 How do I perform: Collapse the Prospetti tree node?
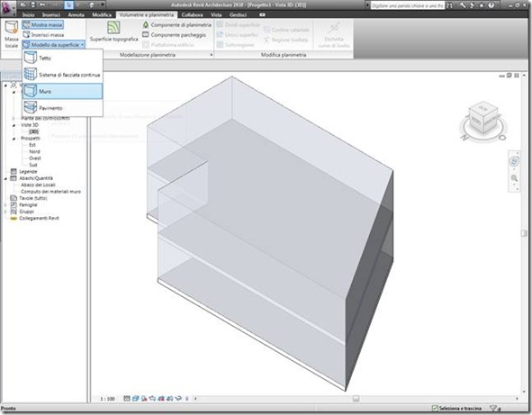14,139
